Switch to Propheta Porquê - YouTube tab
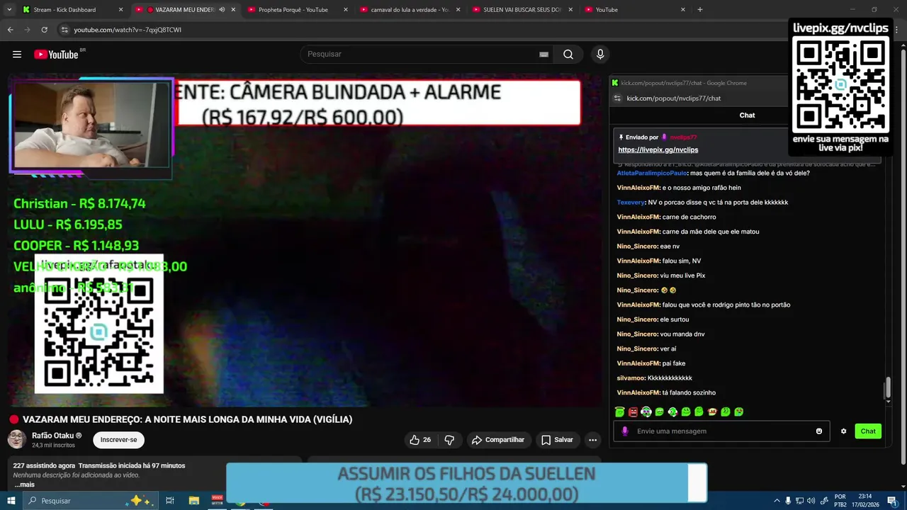The height and width of the screenshot is (510, 907). (x=298, y=10)
